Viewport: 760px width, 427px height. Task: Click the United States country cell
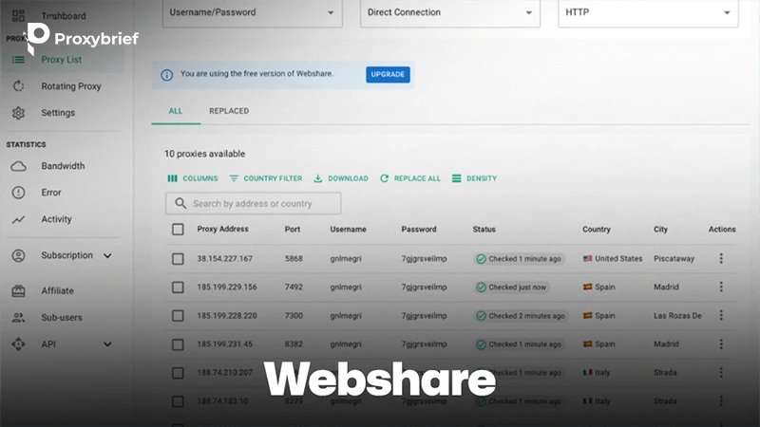[x=613, y=258]
